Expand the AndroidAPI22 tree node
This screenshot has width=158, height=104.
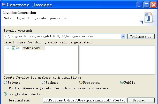(x=8, y=48)
